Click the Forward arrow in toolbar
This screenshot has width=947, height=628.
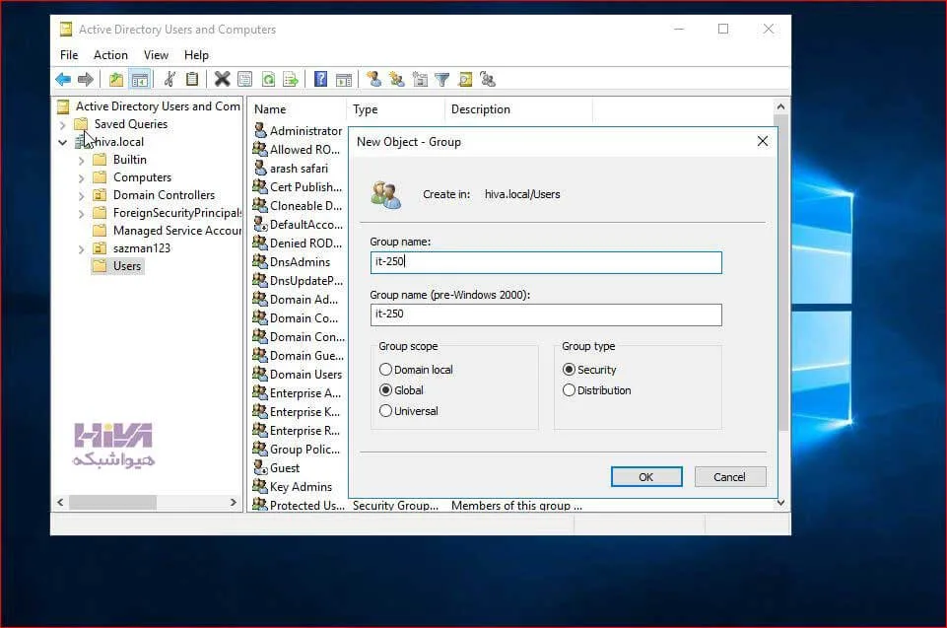pos(85,79)
